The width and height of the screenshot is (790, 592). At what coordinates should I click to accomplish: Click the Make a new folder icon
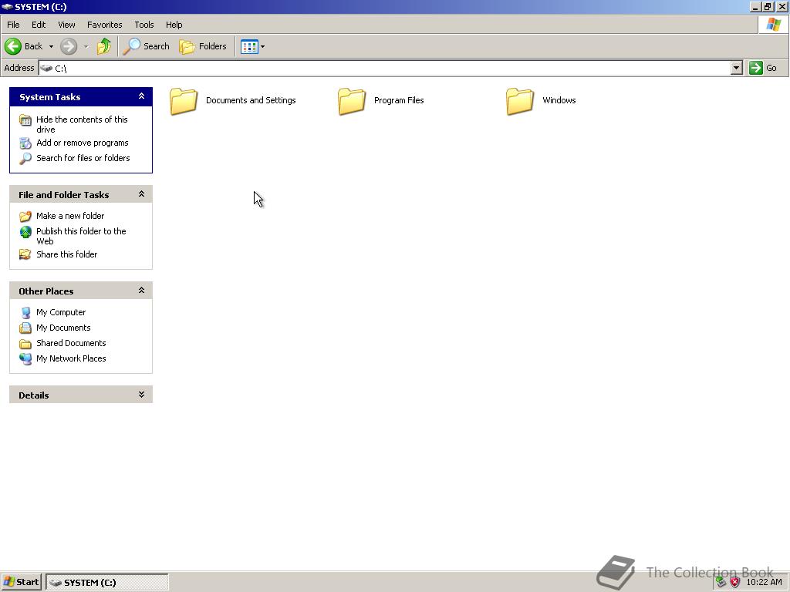25,216
